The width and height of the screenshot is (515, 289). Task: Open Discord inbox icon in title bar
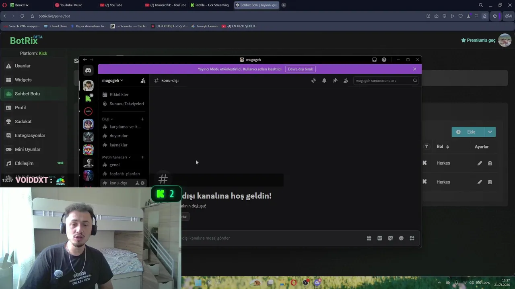click(x=374, y=60)
